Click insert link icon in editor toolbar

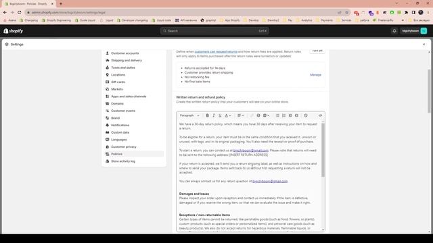252,115
